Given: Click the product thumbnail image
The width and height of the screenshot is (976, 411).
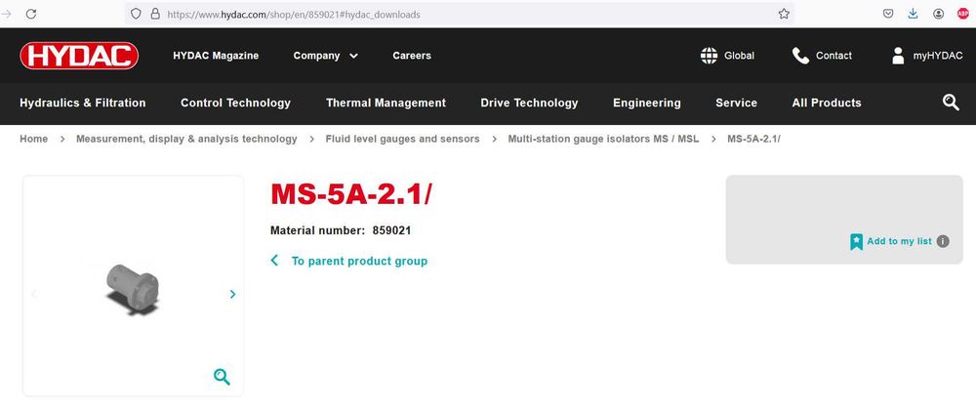Looking at the screenshot, I should click(x=133, y=289).
